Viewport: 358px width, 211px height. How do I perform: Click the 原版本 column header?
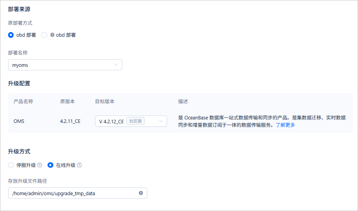coord(67,102)
